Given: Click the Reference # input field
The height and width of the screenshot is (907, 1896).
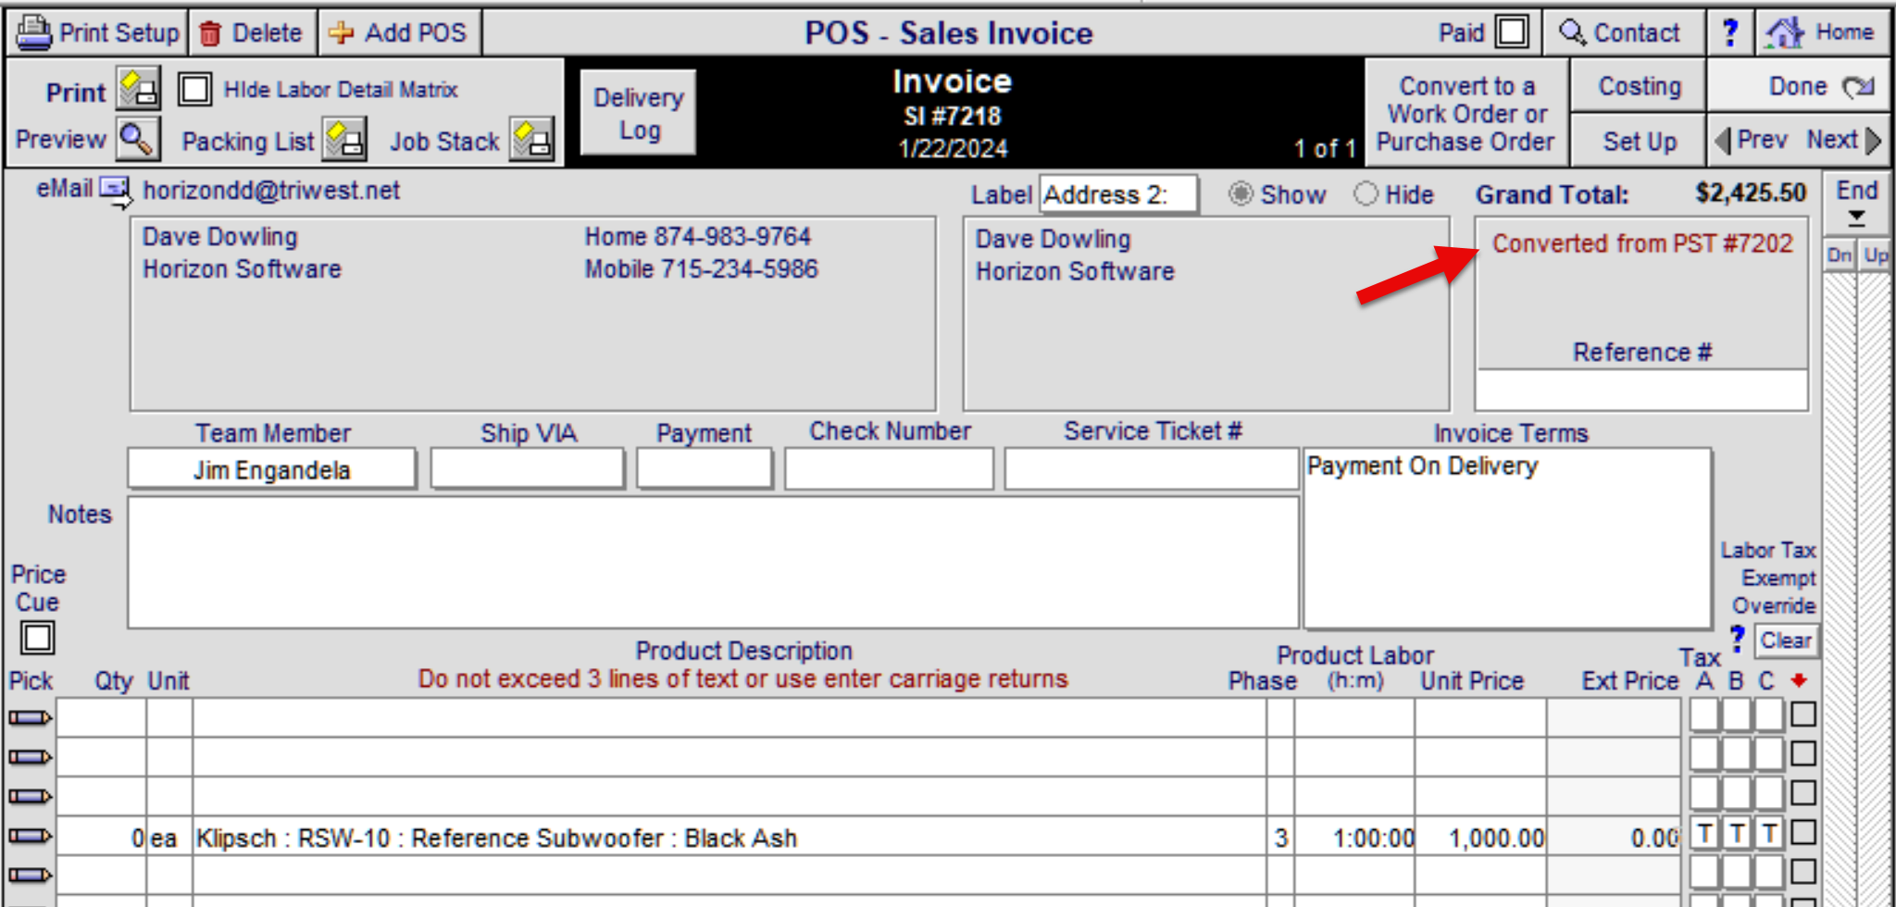Looking at the screenshot, I should coord(1641,389).
